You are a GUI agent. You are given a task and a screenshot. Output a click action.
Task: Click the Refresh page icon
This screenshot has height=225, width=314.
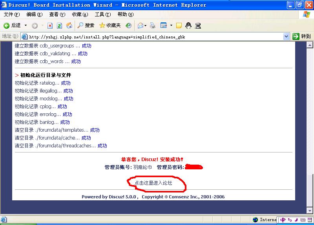(x=60, y=25)
